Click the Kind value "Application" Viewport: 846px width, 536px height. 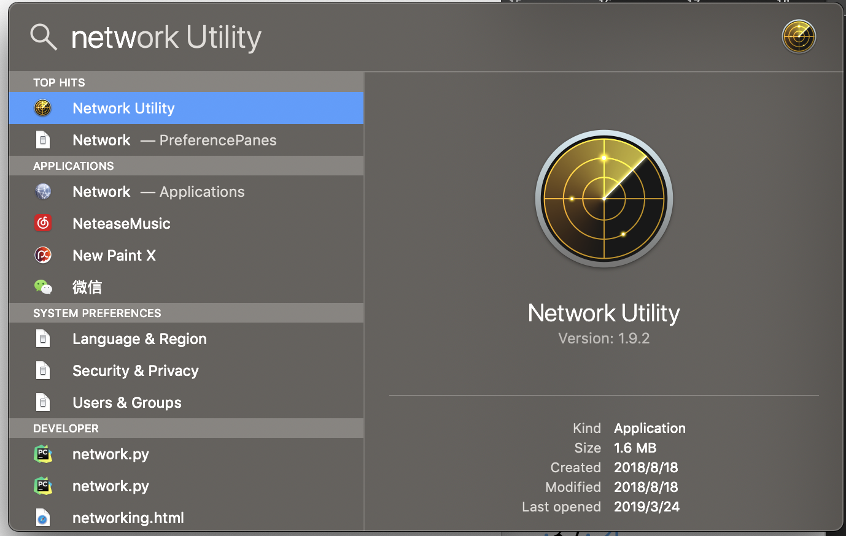[x=650, y=429]
